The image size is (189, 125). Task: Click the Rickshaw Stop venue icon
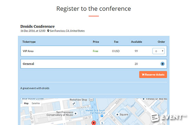click(74, 103)
